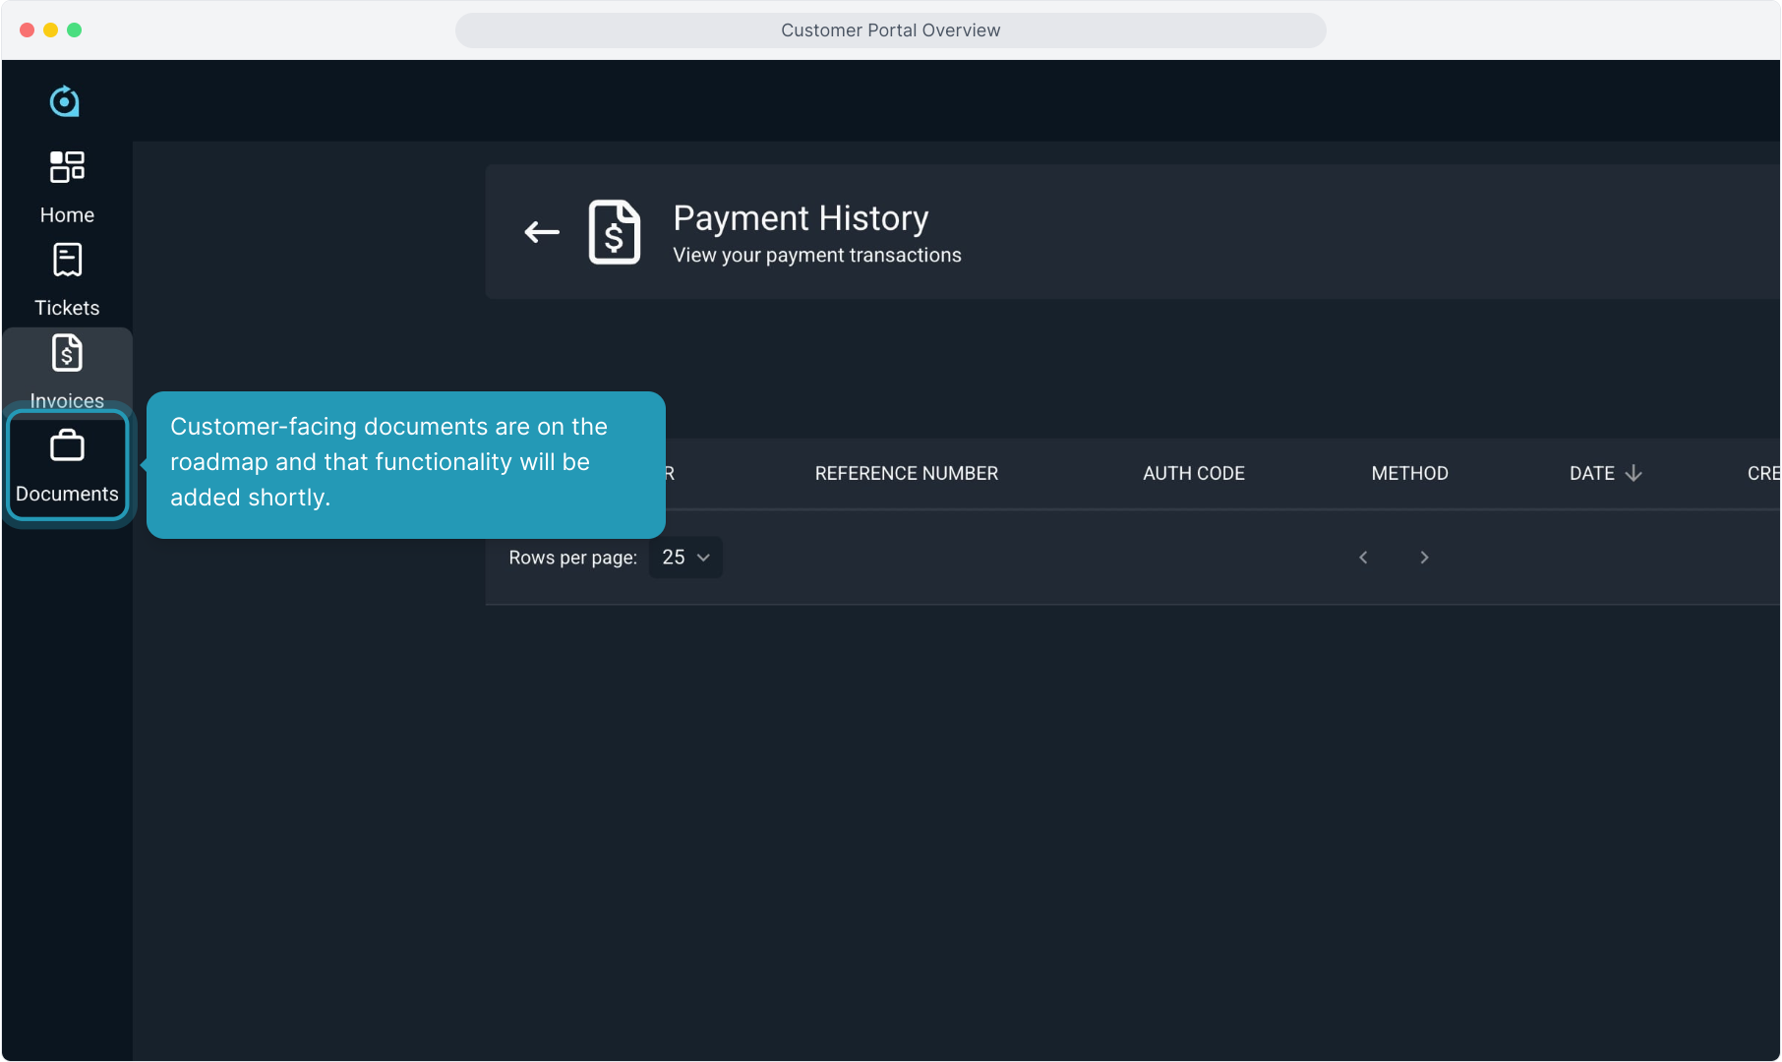Toggle the Date column sort arrow
This screenshot has height=1062, width=1782.
pyautogui.click(x=1633, y=473)
